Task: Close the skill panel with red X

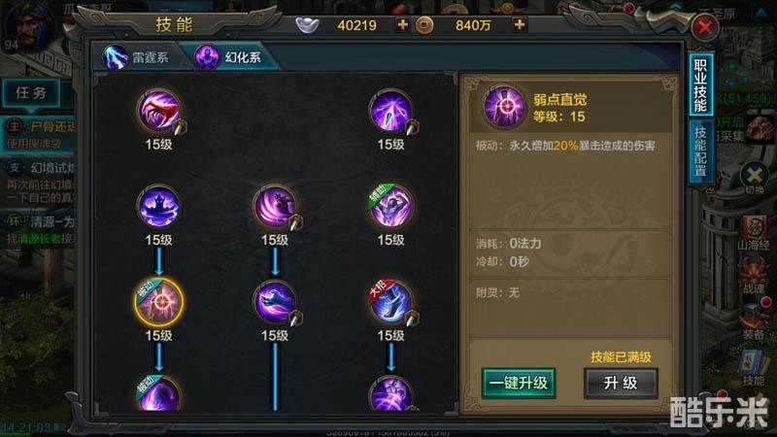Action: (705, 27)
